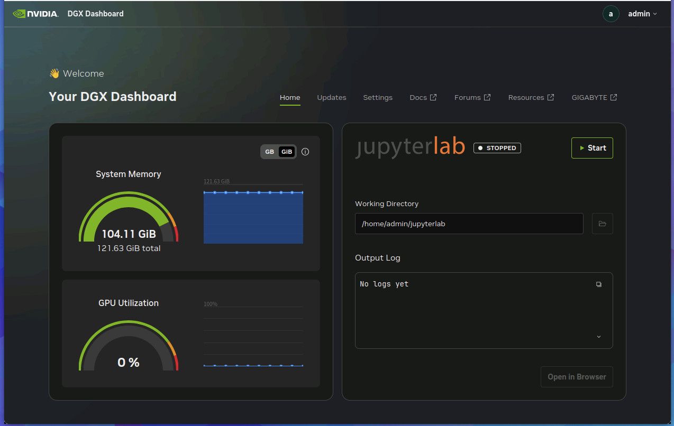The height and width of the screenshot is (426, 674).
Task: Click the Working Directory path field
Action: pyautogui.click(x=469, y=224)
